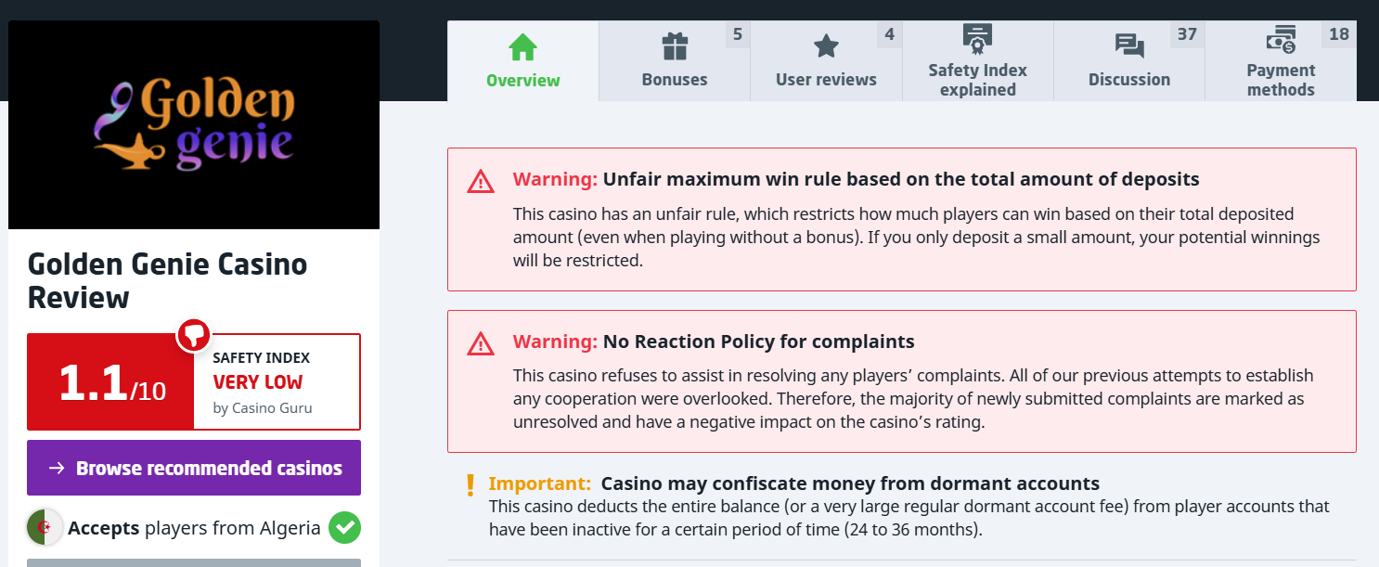The height and width of the screenshot is (567, 1379).
Task: Click warning triangle beside maximum win rule
Action: point(481,181)
